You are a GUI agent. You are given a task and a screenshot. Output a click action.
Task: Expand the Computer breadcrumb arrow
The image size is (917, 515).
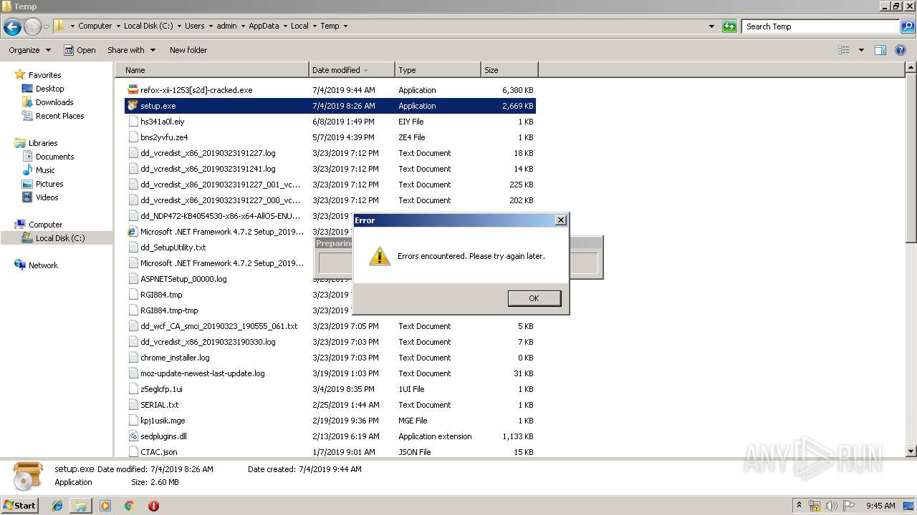117,26
